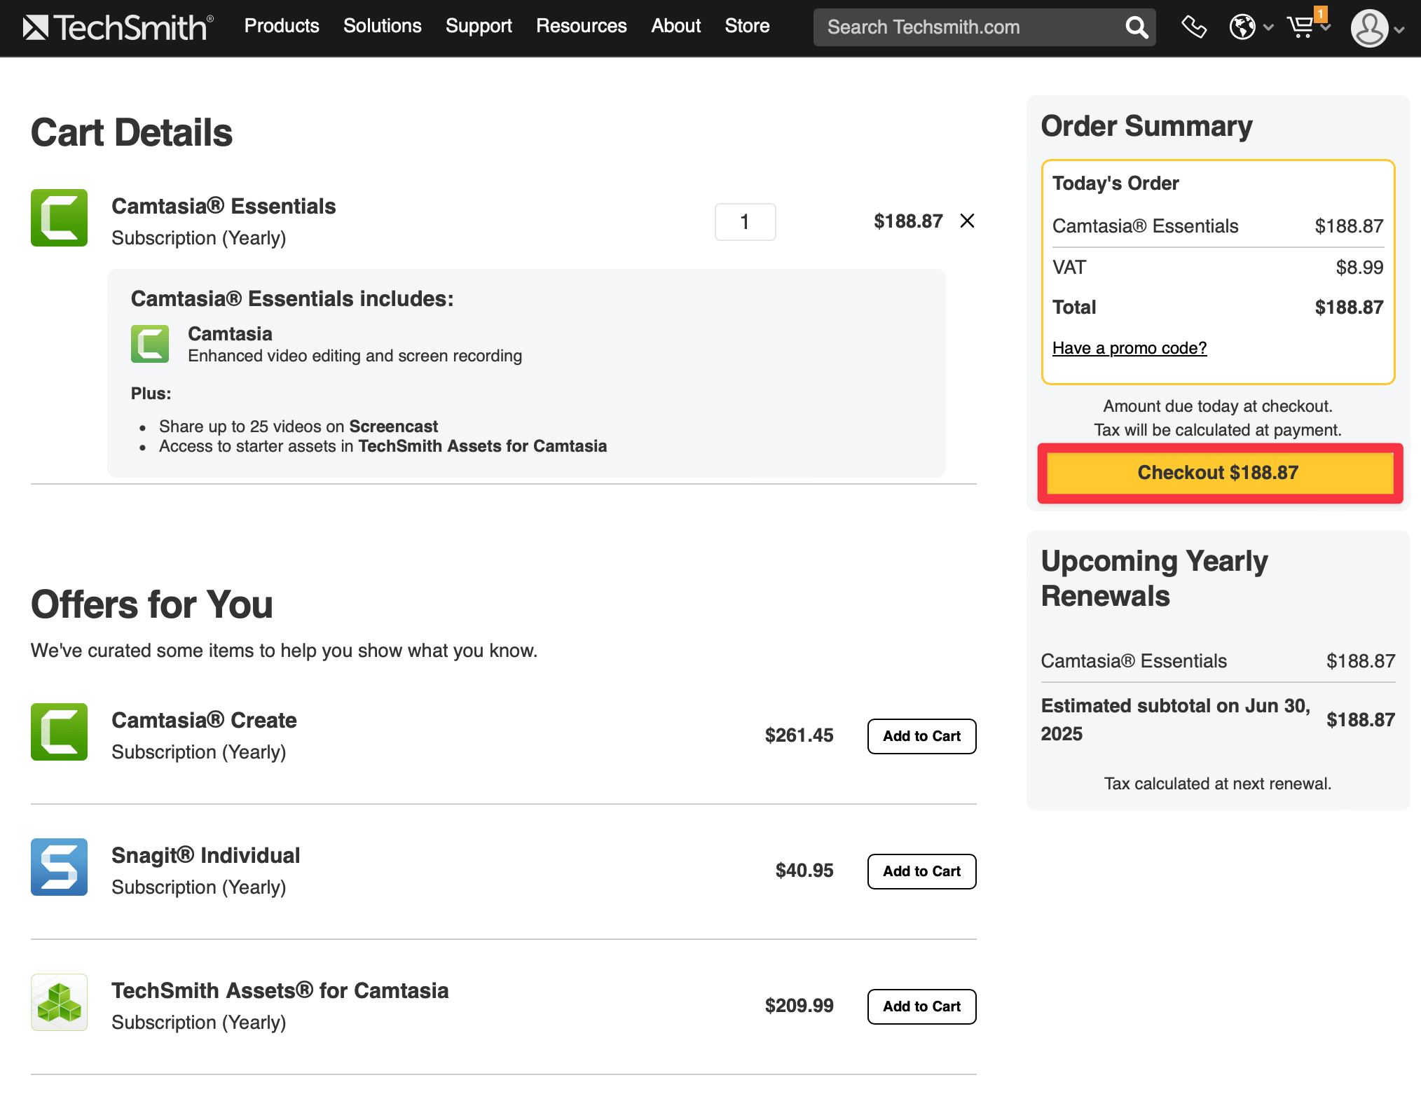Open the Support menu
Image resolution: width=1421 pixels, height=1115 pixels.
pyautogui.click(x=479, y=26)
